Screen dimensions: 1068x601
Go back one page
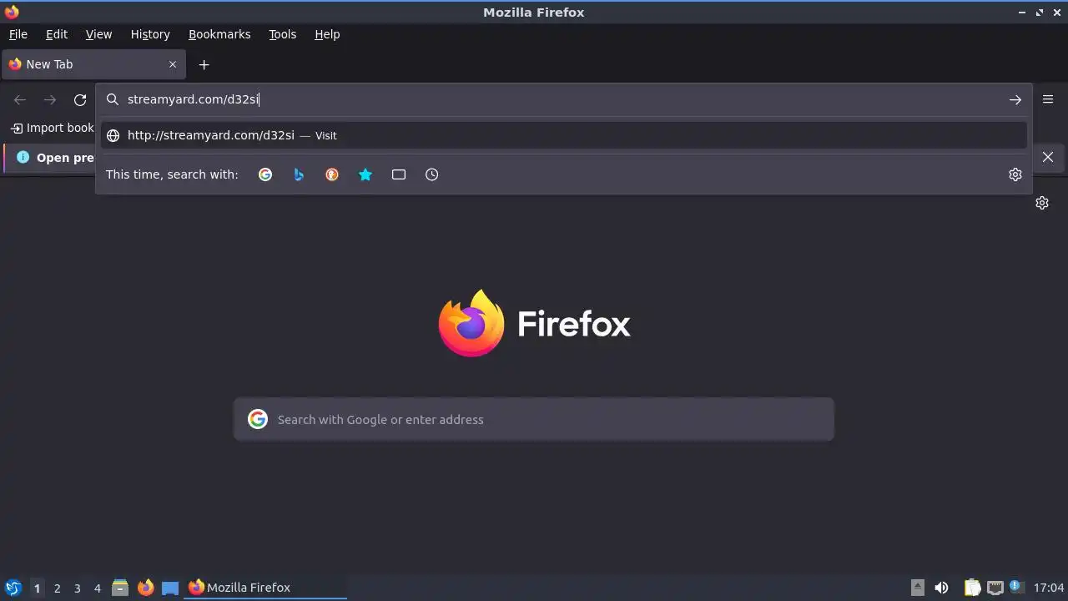(x=20, y=99)
